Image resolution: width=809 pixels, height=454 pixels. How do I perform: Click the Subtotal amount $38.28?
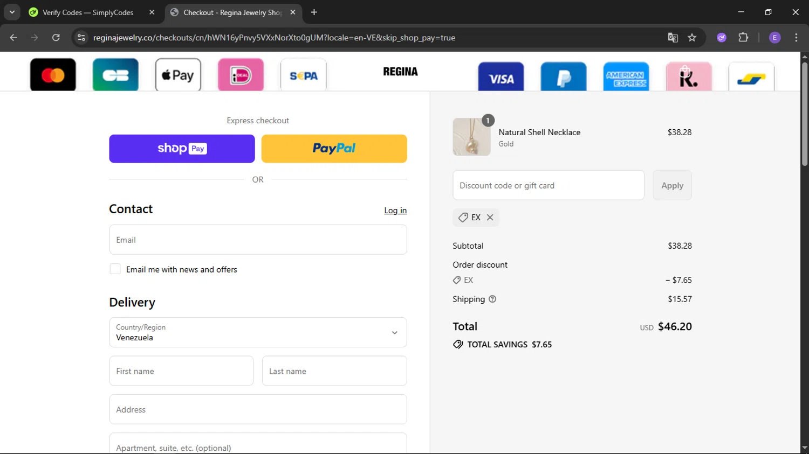click(x=680, y=246)
